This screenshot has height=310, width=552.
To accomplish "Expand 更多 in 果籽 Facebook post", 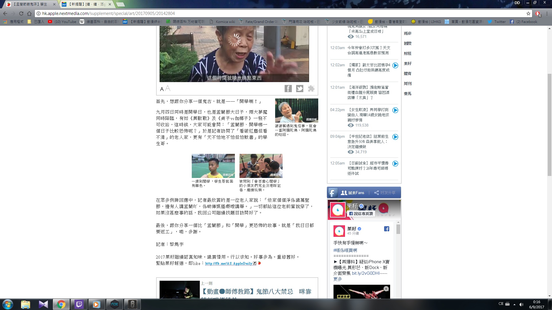I will pos(338,279).
